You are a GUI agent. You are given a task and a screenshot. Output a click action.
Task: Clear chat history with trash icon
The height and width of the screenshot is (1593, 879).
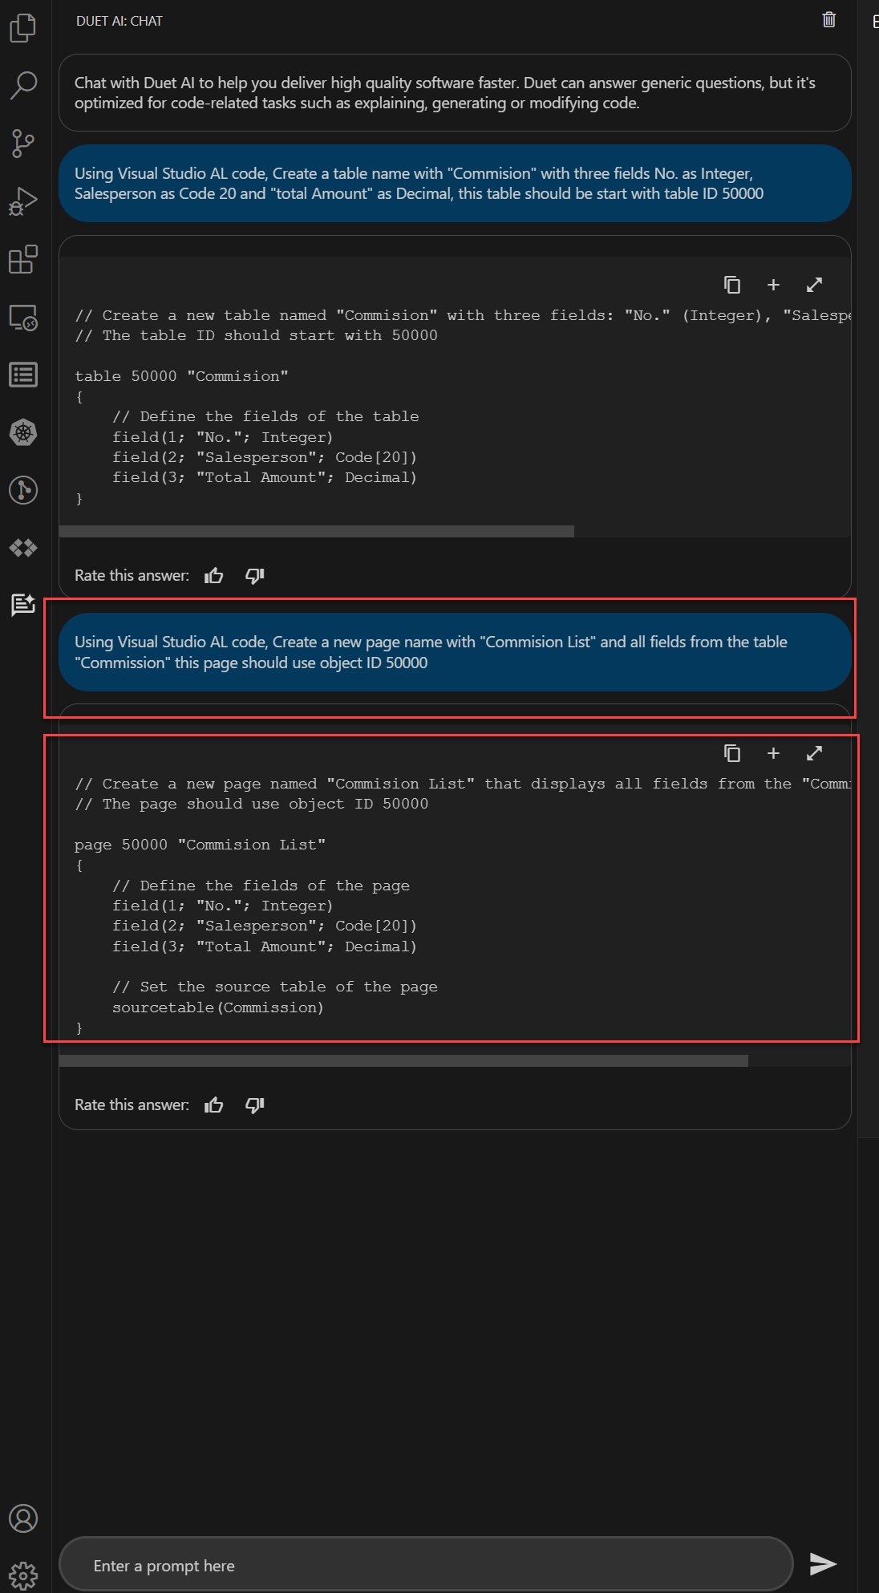click(x=829, y=20)
